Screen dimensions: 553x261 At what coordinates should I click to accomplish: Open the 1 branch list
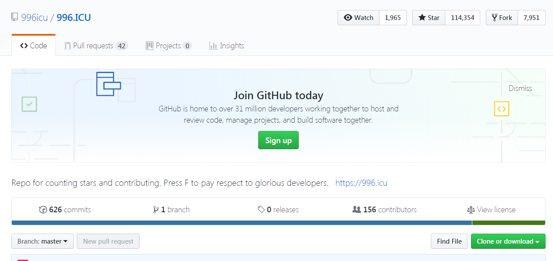171,210
